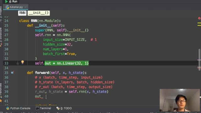Click comment '# r_out (batch, time_step, output_size)'

pyautogui.click(x=74, y=87)
